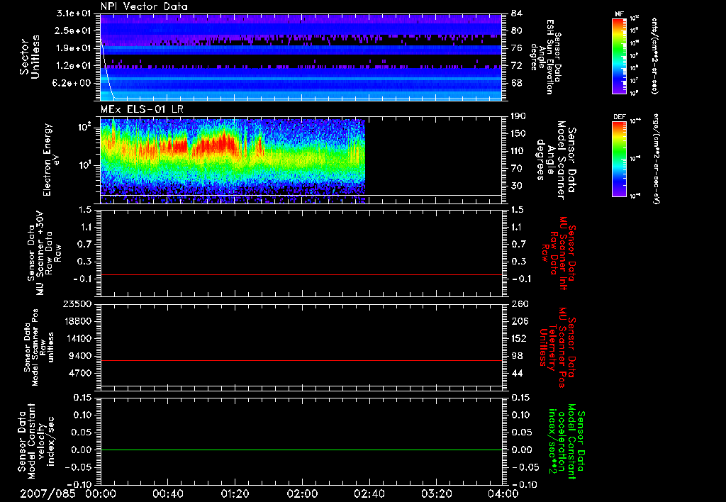Click the Sector Unitless axis label
The width and height of the screenshot is (726, 502).
[30, 57]
